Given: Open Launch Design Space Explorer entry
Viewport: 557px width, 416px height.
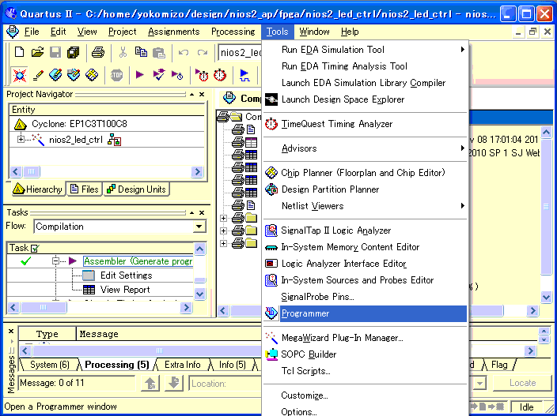Looking at the screenshot, I should tap(365, 99).
